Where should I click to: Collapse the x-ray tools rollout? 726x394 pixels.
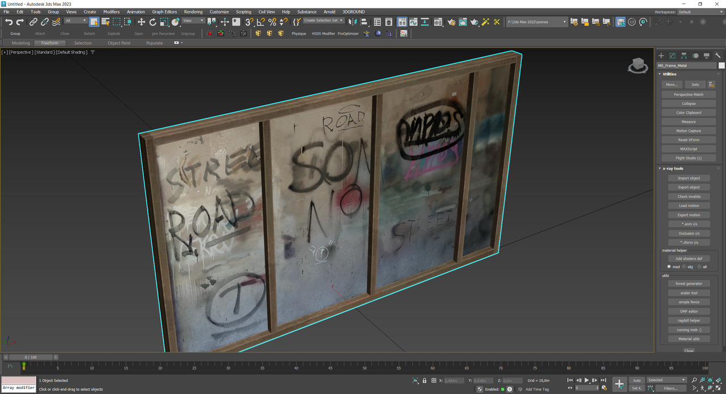click(674, 168)
